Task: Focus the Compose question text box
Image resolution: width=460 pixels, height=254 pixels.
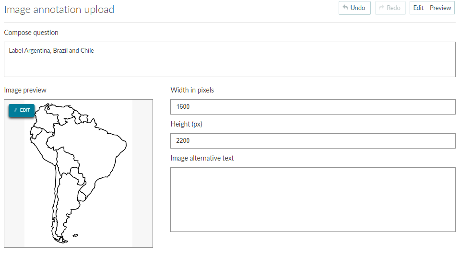Action: coord(229,59)
